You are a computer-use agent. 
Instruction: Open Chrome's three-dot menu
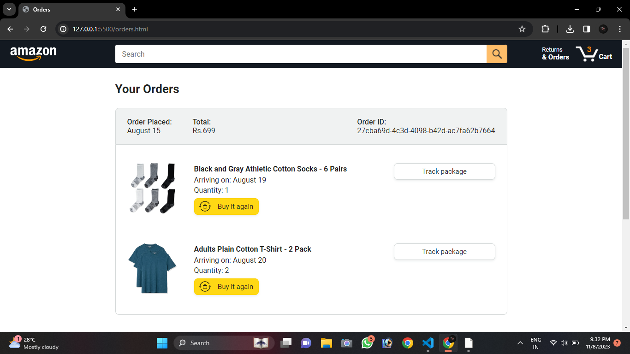620,29
